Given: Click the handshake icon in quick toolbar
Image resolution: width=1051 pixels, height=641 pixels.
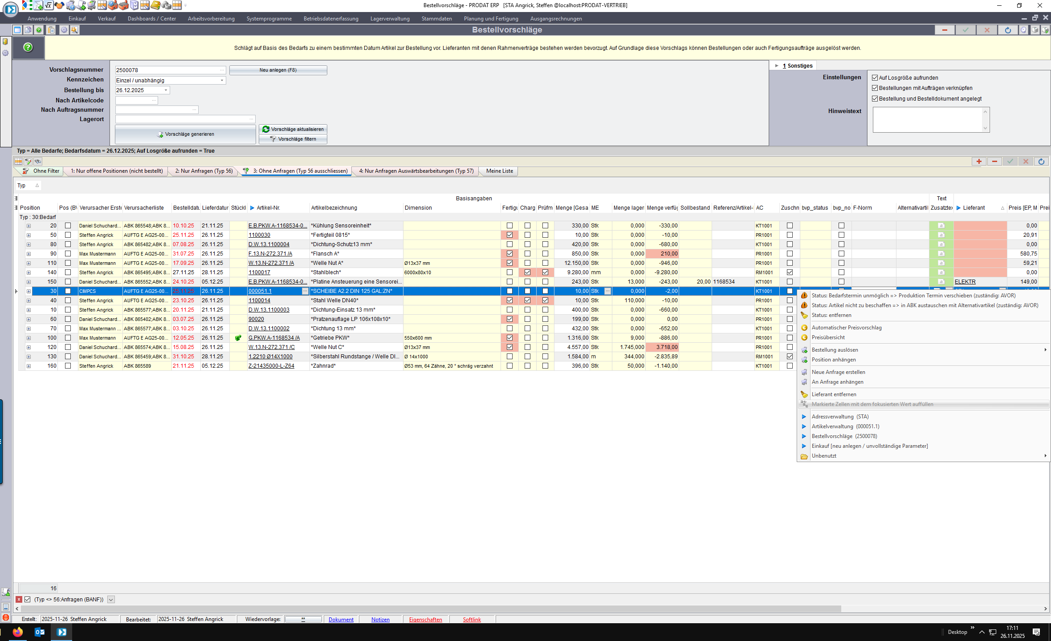Looking at the screenshot, I should 59,5.
